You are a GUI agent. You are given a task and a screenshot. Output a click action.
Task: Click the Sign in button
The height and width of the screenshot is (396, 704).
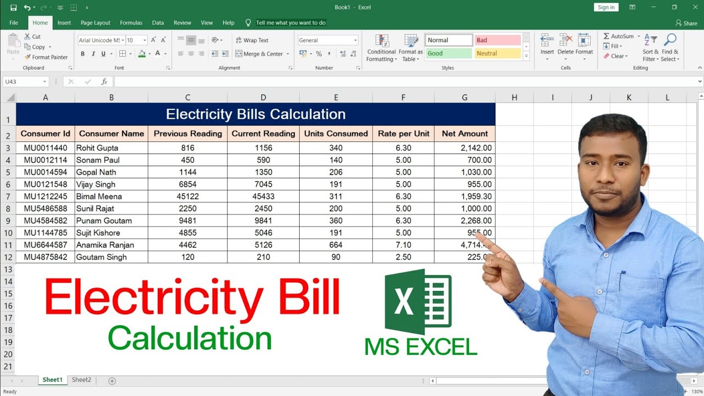606,7
